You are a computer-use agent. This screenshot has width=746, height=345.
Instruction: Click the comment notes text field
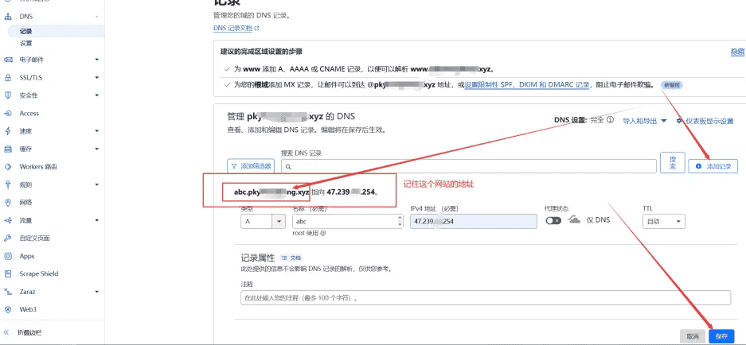tap(486, 298)
